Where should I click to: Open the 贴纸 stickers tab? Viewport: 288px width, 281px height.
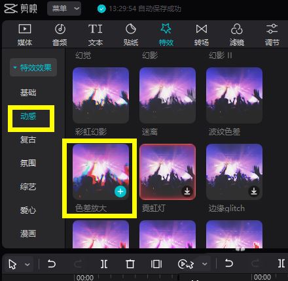(131, 35)
